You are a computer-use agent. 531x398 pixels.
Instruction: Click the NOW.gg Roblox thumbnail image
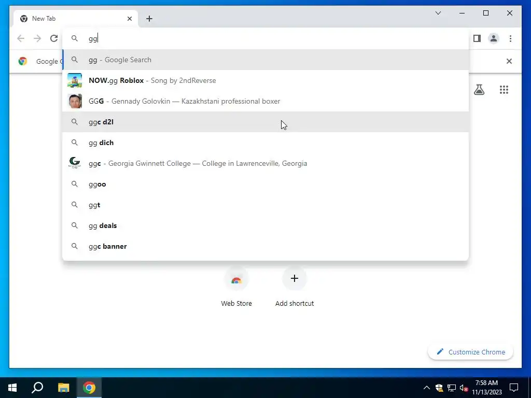[75, 80]
